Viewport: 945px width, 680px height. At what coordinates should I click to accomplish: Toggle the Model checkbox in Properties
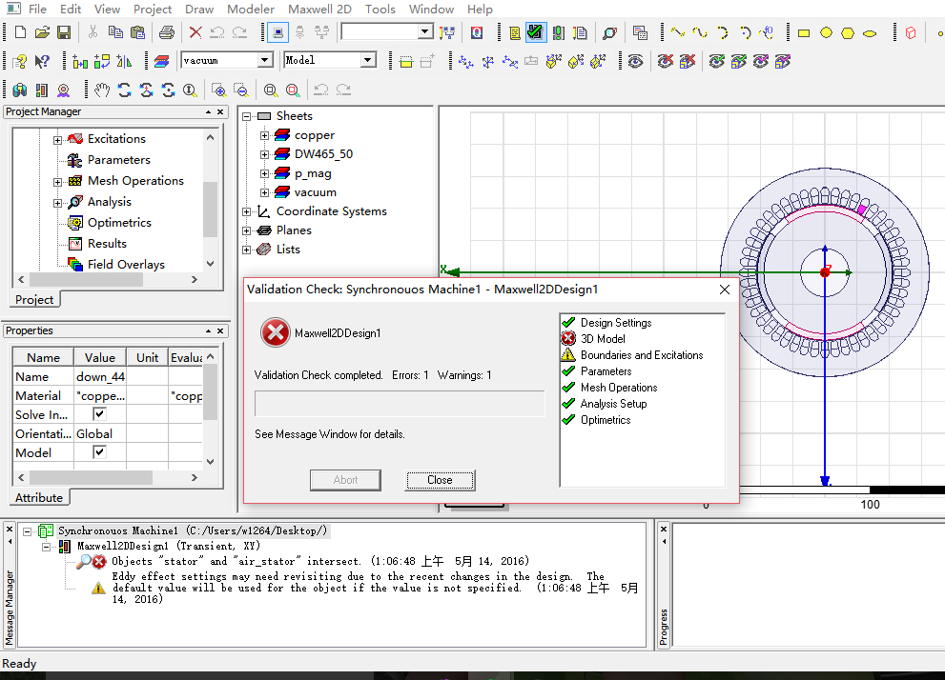click(x=99, y=452)
